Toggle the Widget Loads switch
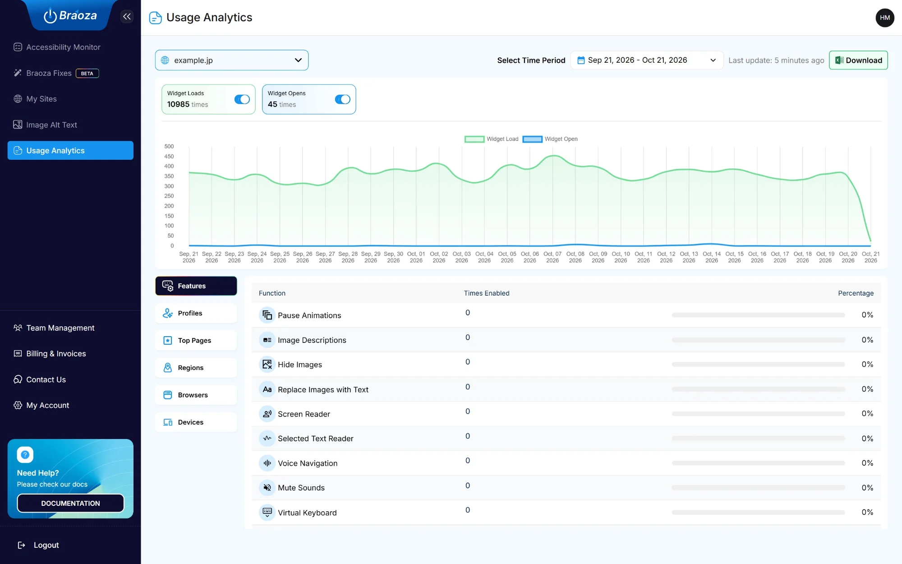The width and height of the screenshot is (902, 564). [x=242, y=99]
